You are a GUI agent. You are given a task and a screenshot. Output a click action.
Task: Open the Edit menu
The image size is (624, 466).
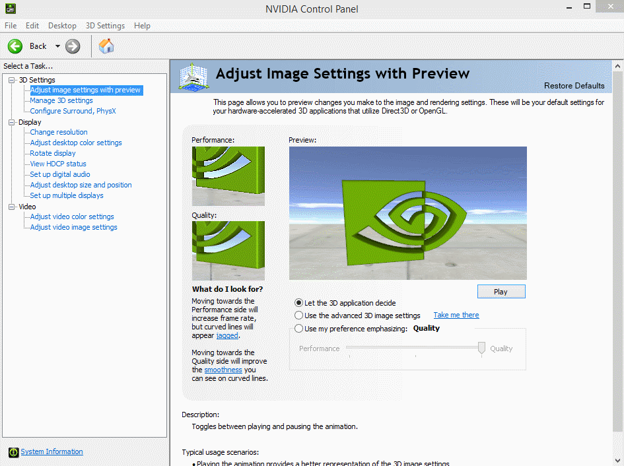(x=32, y=26)
